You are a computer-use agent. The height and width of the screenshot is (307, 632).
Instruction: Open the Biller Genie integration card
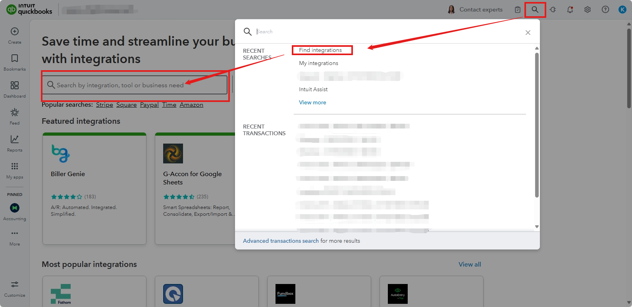[x=94, y=189]
